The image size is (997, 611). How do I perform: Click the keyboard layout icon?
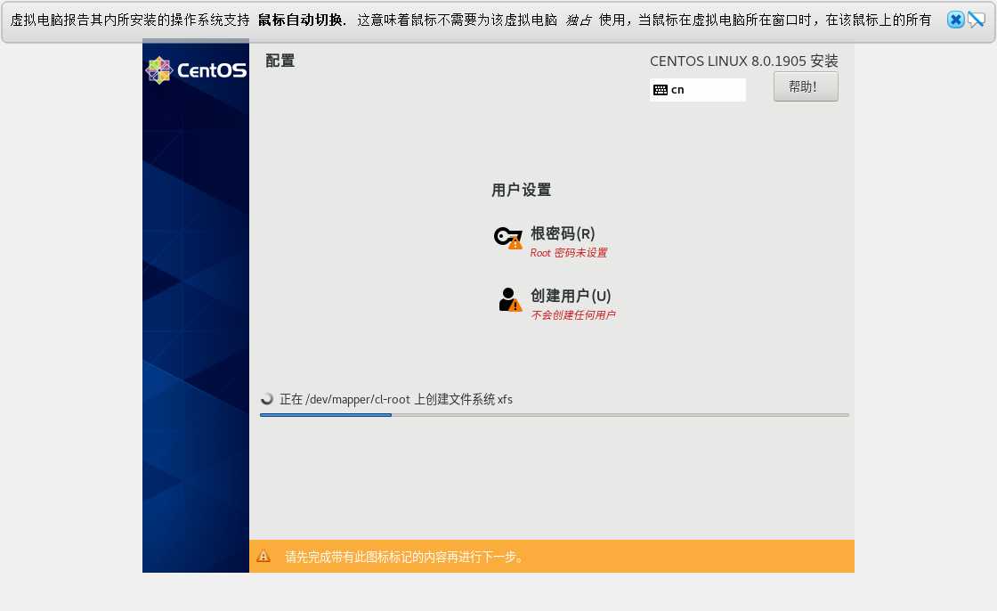click(x=661, y=90)
